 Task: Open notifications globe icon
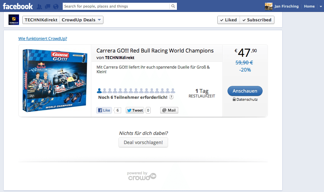(x=55, y=6)
